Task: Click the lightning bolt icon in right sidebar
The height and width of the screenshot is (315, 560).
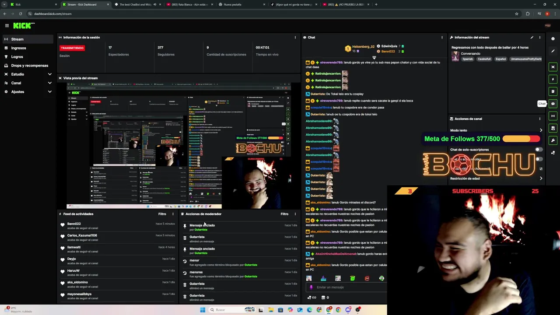Action: pos(553,79)
